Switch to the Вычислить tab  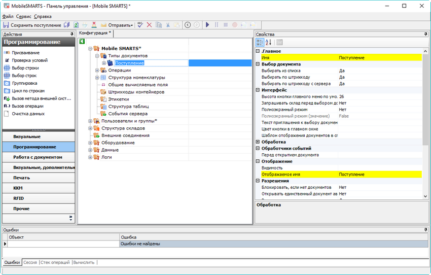point(84,262)
